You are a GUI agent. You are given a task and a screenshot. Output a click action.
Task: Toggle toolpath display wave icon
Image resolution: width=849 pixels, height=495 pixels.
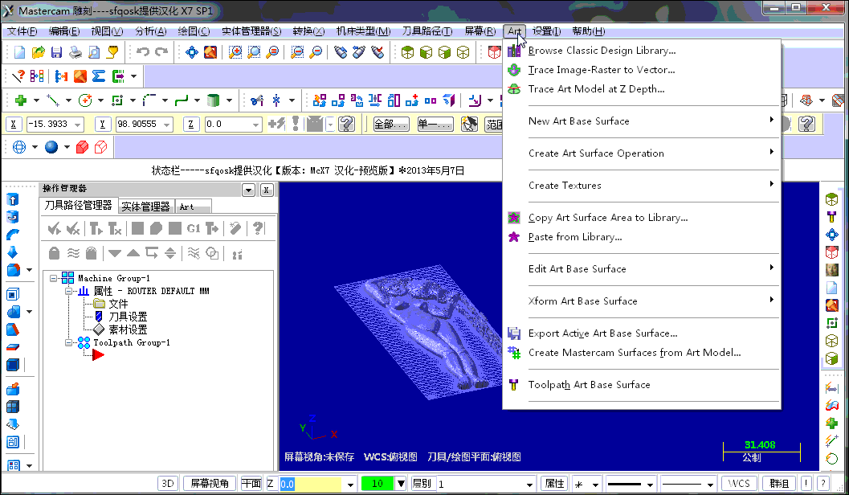click(73, 253)
